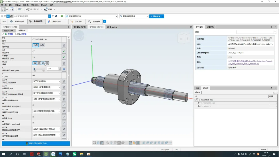Click the zoom magnifier in 3D view toolbar

(x=107, y=143)
